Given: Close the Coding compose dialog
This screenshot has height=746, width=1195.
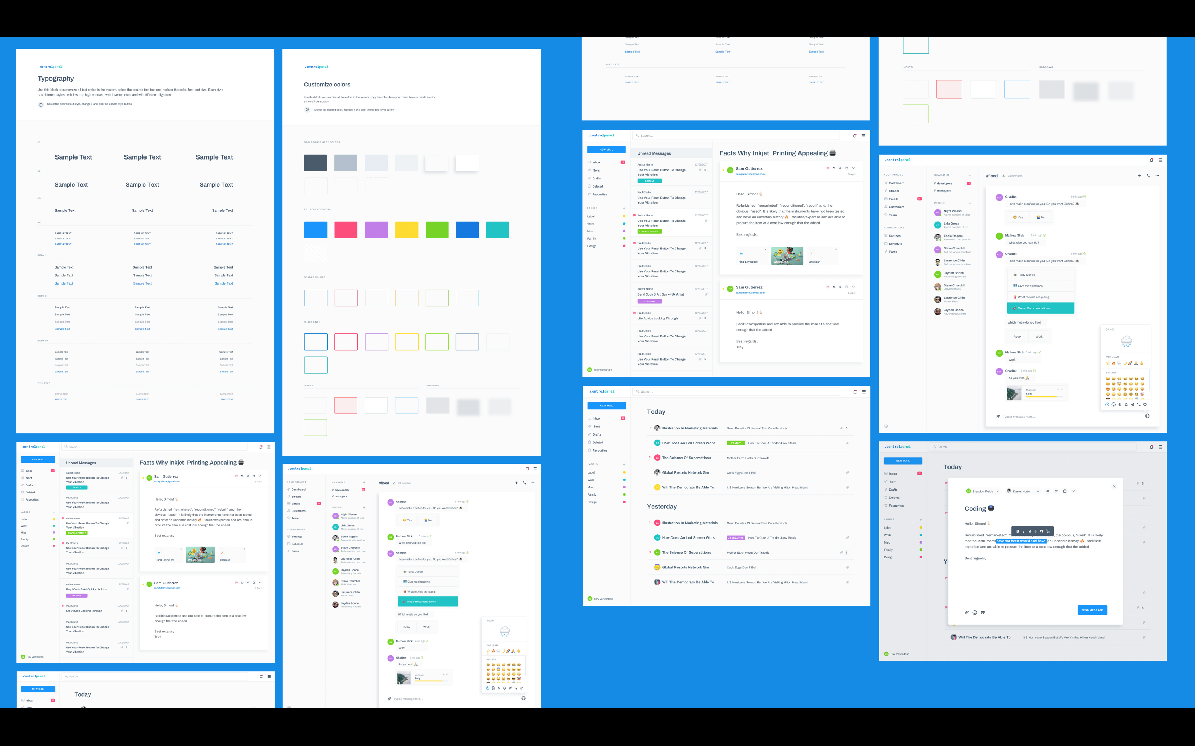Looking at the screenshot, I should pos(1115,486).
